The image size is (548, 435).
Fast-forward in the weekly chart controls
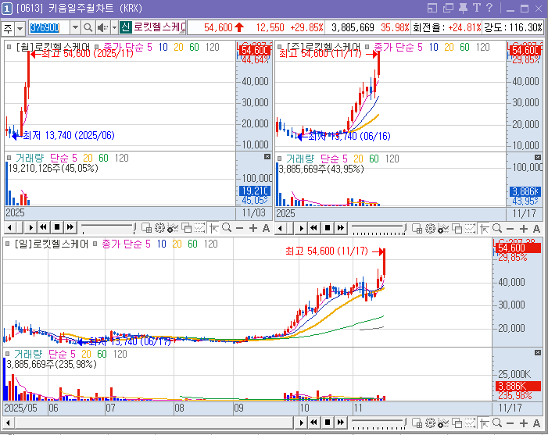pyautogui.click(x=340, y=228)
